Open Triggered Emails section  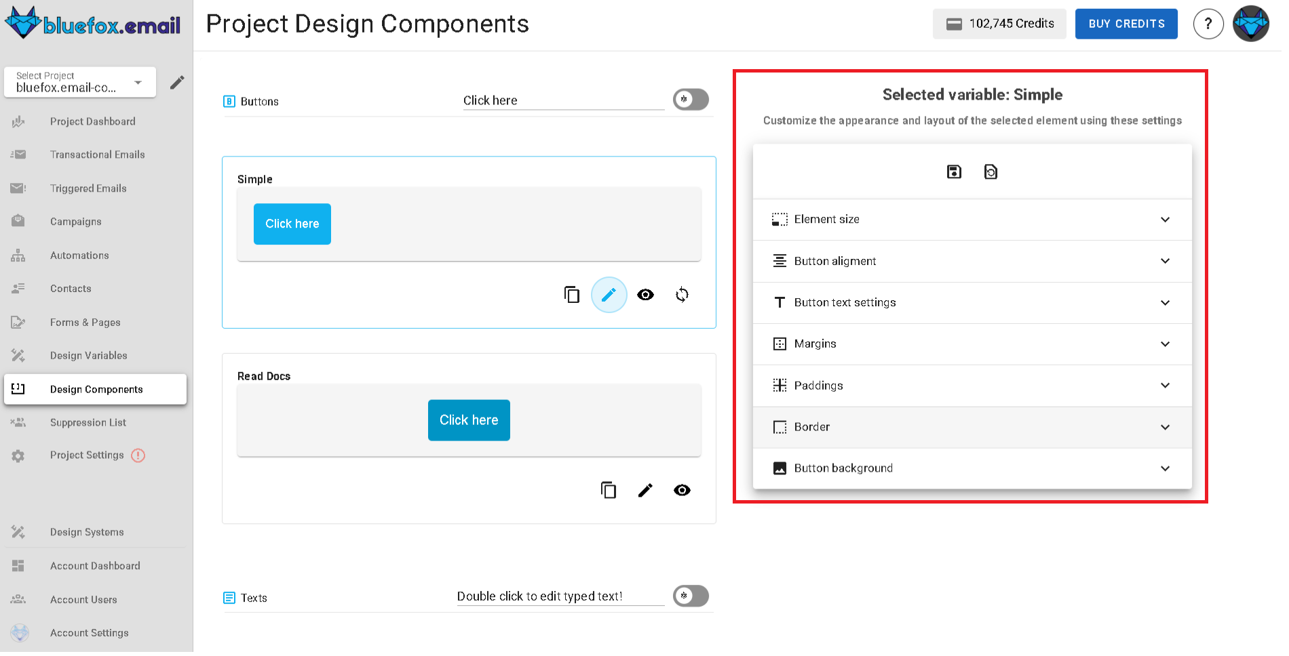(x=88, y=189)
